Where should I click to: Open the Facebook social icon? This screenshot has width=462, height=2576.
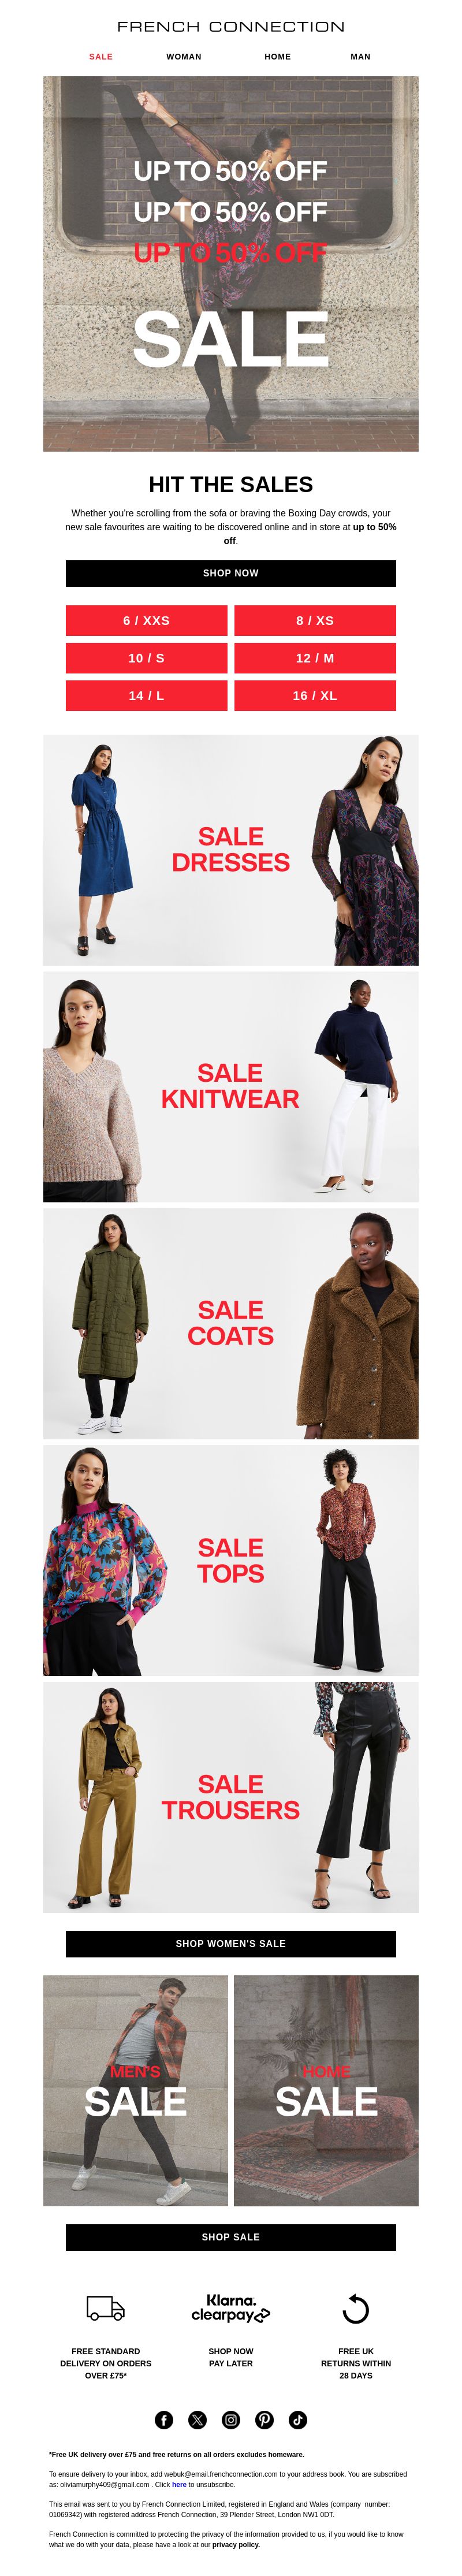[164, 2419]
